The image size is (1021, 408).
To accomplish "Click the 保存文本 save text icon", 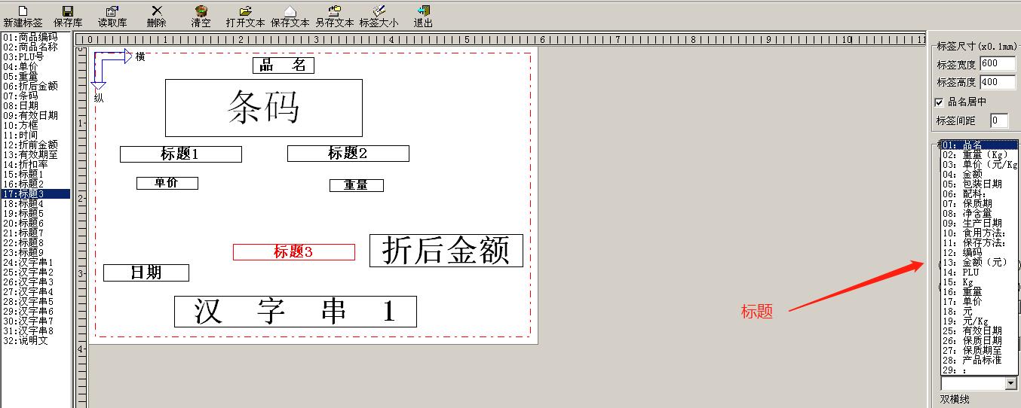I will tap(290, 11).
